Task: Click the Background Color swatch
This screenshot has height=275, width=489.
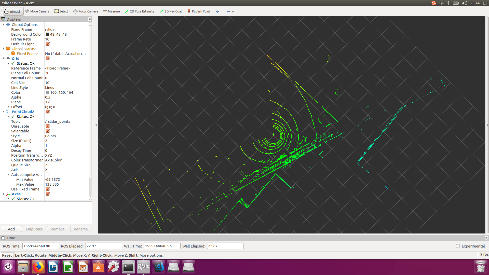Action: pos(47,34)
